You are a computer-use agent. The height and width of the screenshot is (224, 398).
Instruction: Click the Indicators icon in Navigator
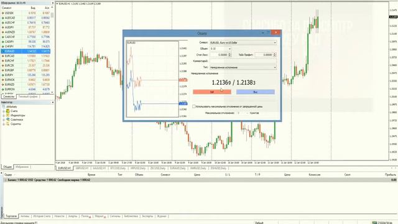point(8,115)
